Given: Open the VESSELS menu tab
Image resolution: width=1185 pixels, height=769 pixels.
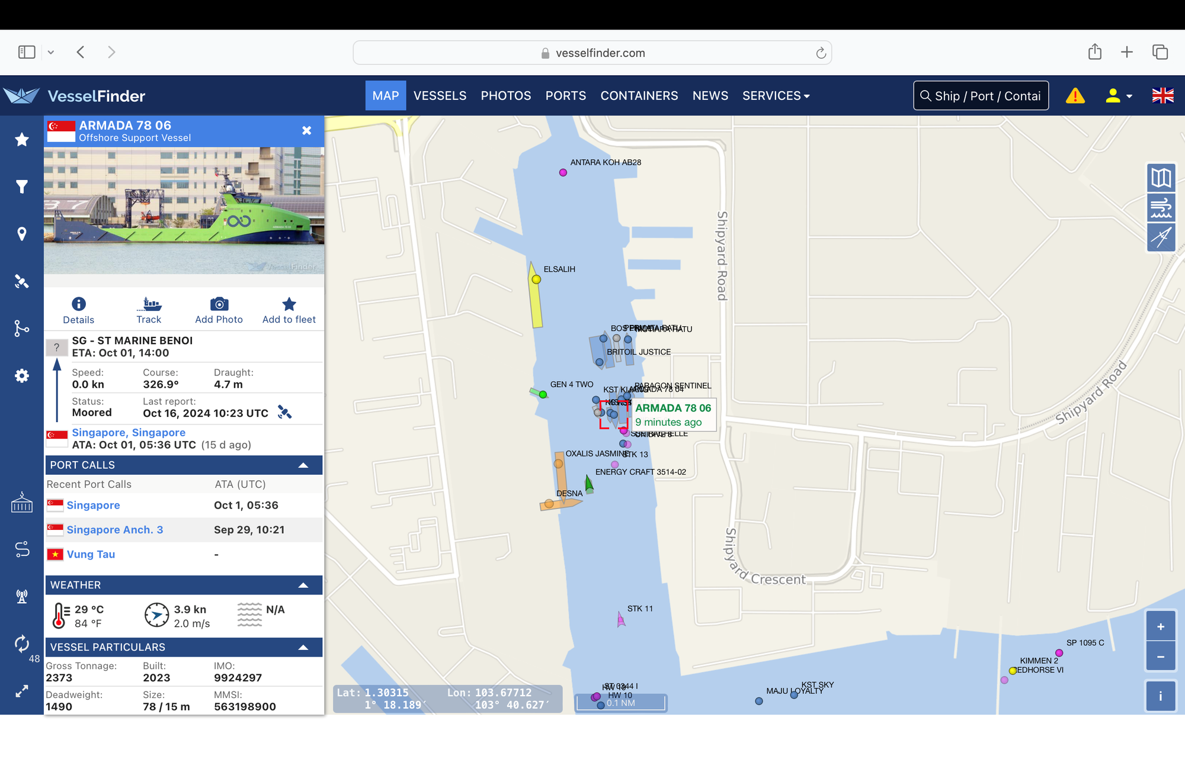Looking at the screenshot, I should (x=440, y=96).
